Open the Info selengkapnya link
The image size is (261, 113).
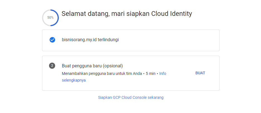coord(163,73)
